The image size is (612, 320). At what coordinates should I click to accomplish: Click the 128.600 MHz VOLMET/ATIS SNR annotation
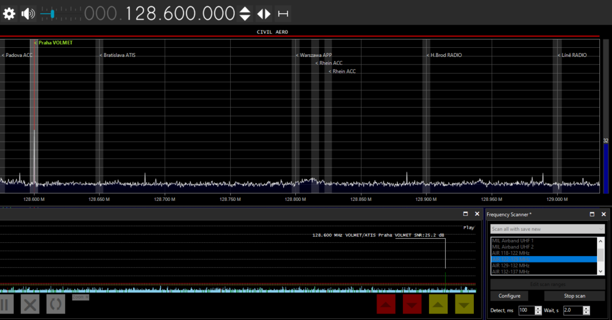pos(378,235)
